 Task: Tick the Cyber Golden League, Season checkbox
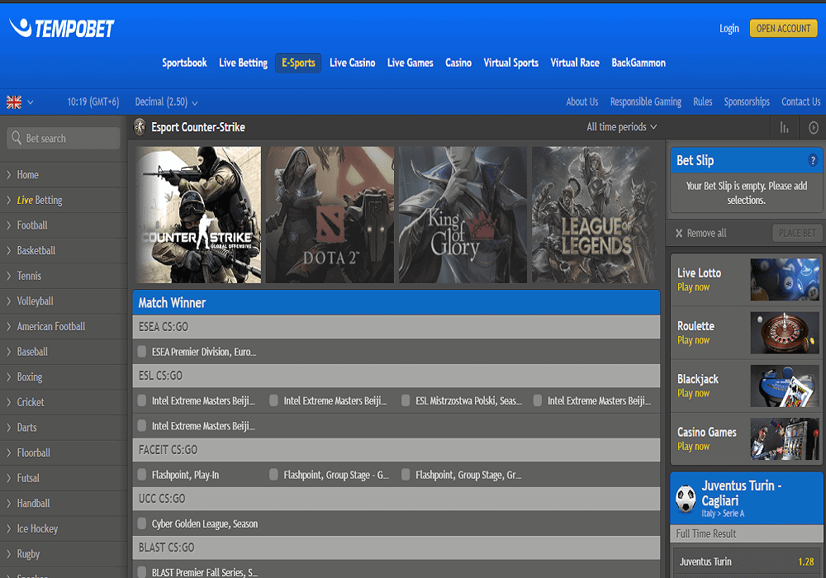(x=142, y=524)
